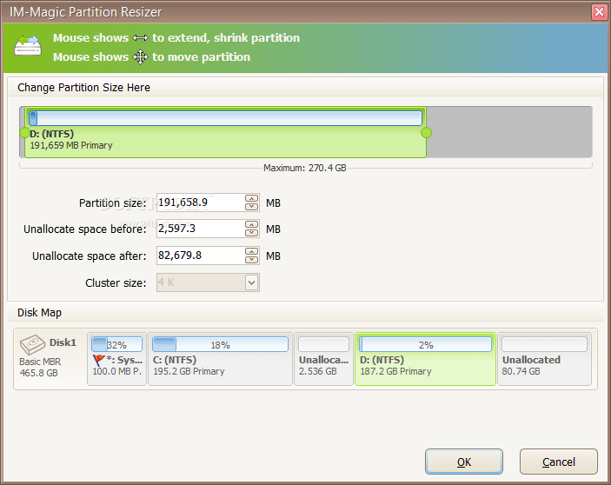Click the D: drive 2% usage bar
The image size is (611, 485).
point(425,345)
